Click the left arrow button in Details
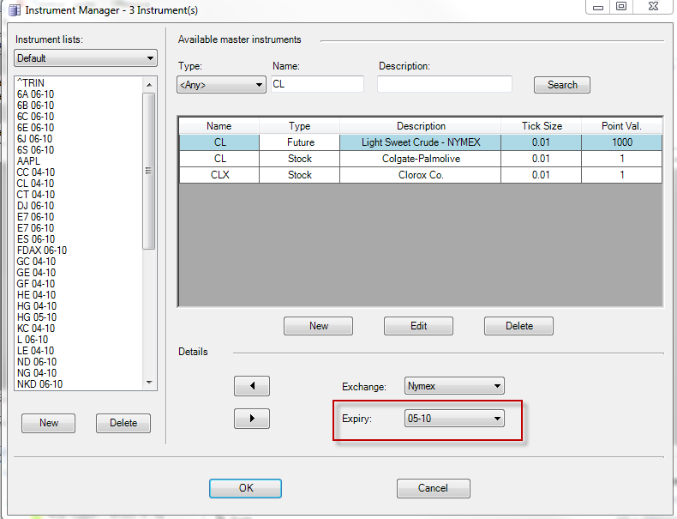This screenshot has height=519, width=677. [x=252, y=386]
